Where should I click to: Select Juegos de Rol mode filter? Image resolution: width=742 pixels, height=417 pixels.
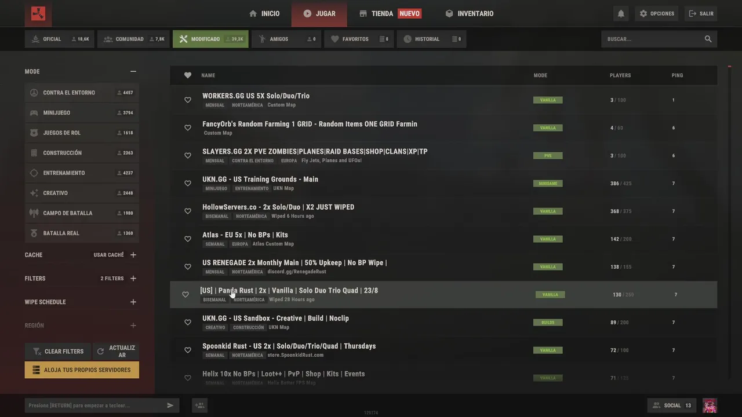(x=82, y=133)
